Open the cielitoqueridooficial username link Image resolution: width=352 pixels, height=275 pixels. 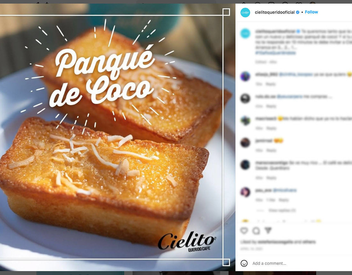click(274, 12)
